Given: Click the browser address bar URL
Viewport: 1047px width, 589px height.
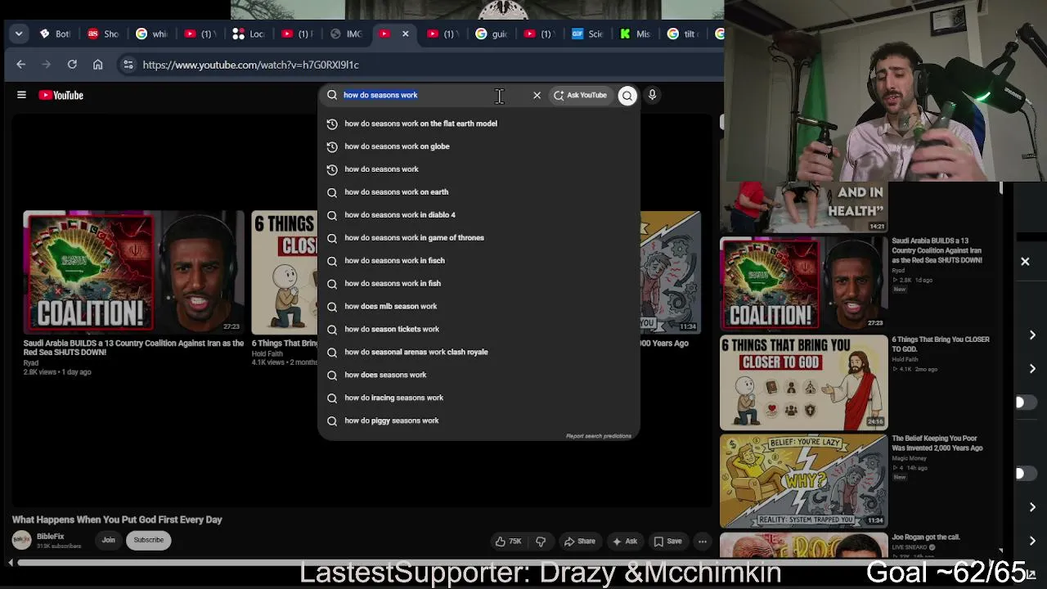Looking at the screenshot, I should point(251,65).
